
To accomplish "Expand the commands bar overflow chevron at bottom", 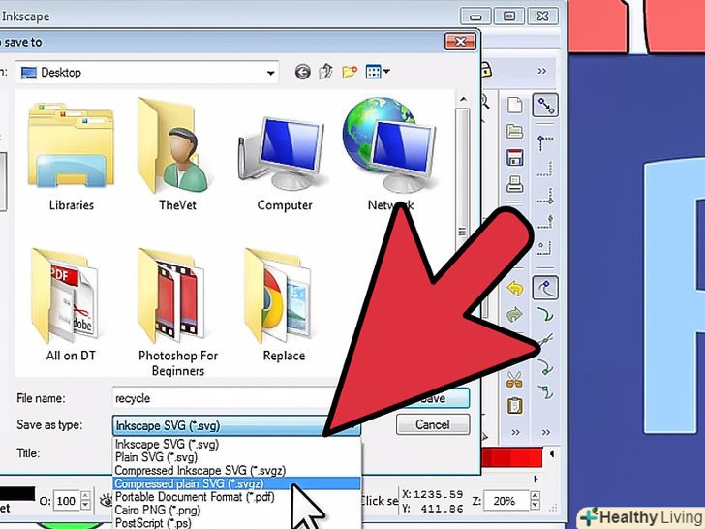I will 515,432.
